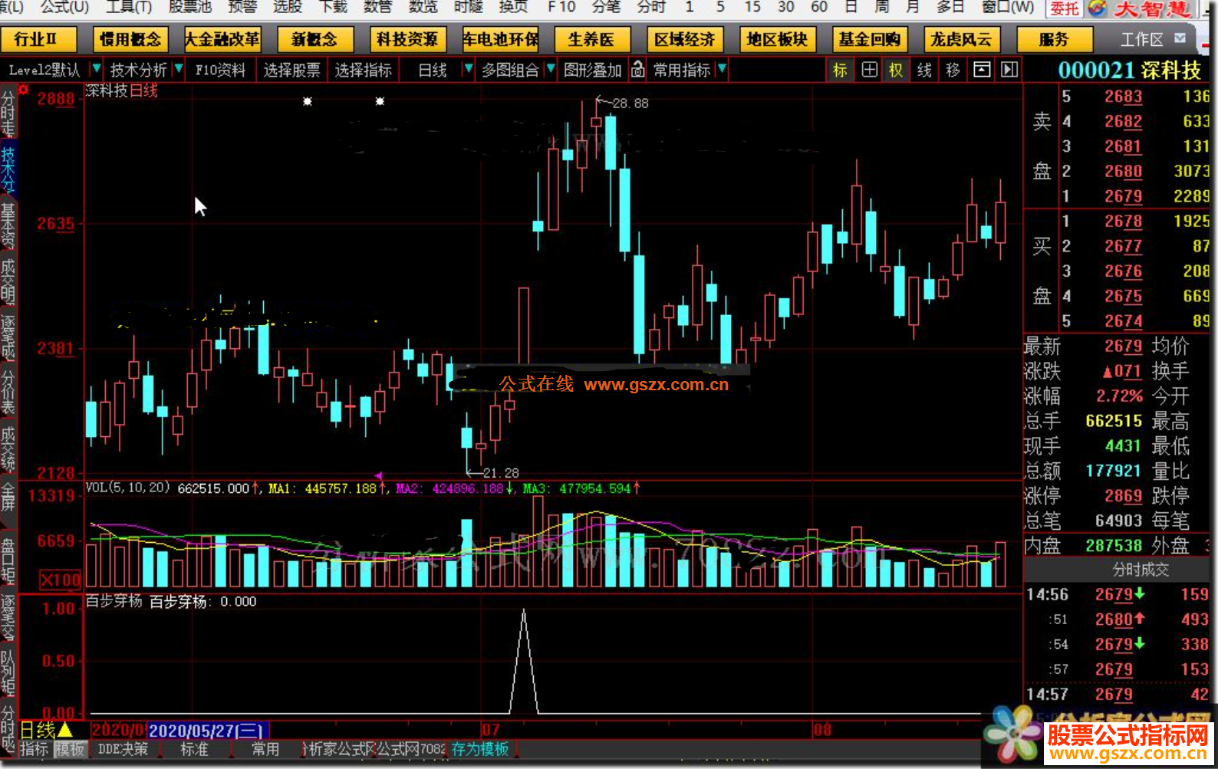
Task: Open the 窗口(W) menu
Action: pyautogui.click(x=1007, y=7)
